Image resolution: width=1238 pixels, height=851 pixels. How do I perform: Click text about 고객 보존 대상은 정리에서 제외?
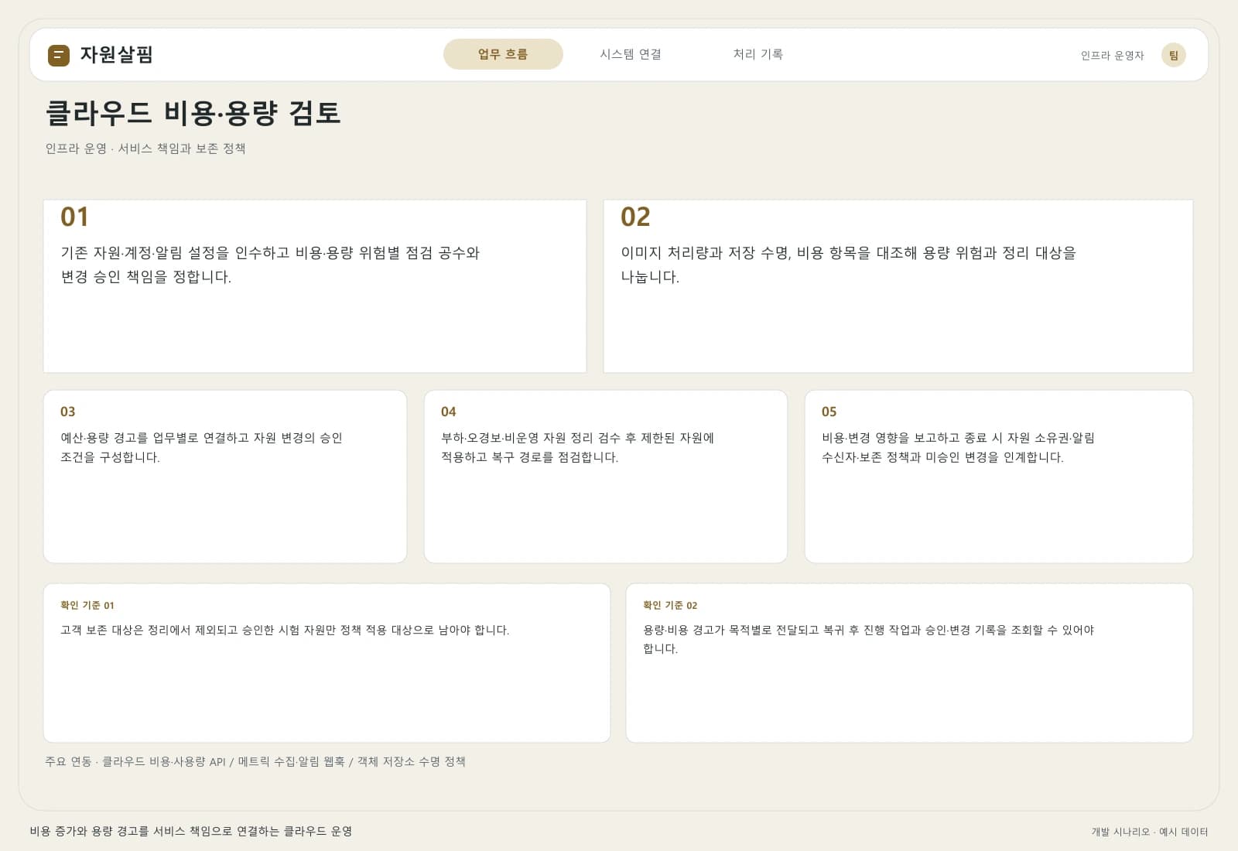tap(285, 630)
